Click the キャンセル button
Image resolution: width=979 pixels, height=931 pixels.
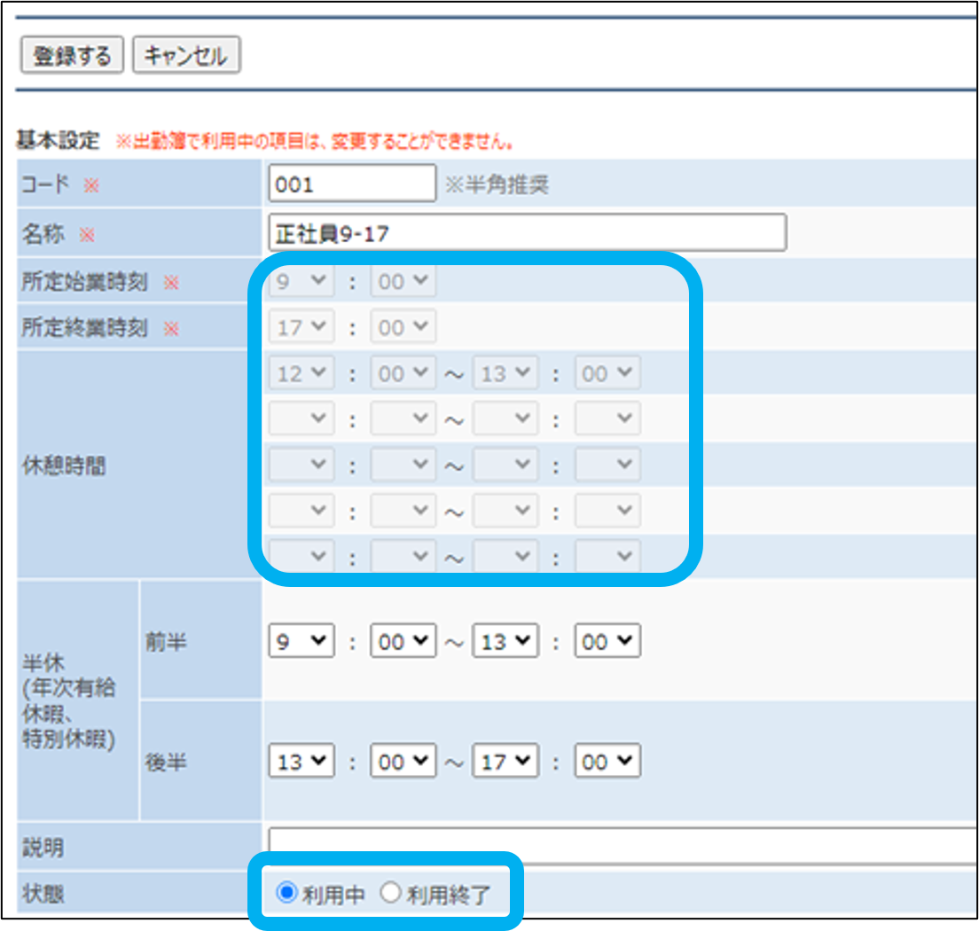186,56
